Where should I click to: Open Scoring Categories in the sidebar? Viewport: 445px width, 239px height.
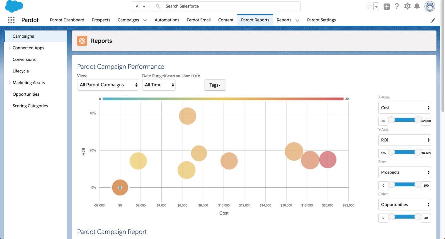(x=30, y=106)
